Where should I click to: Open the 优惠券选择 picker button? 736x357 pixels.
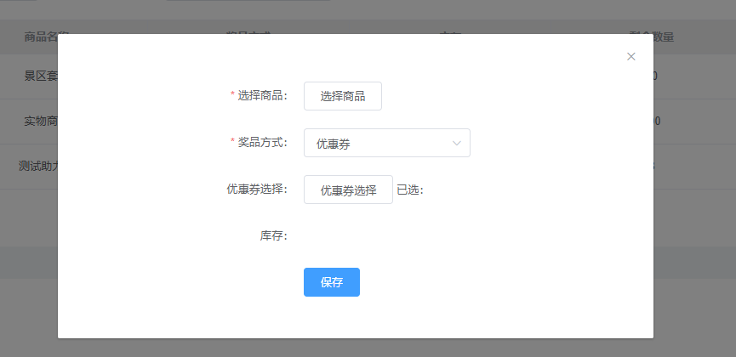(x=348, y=190)
